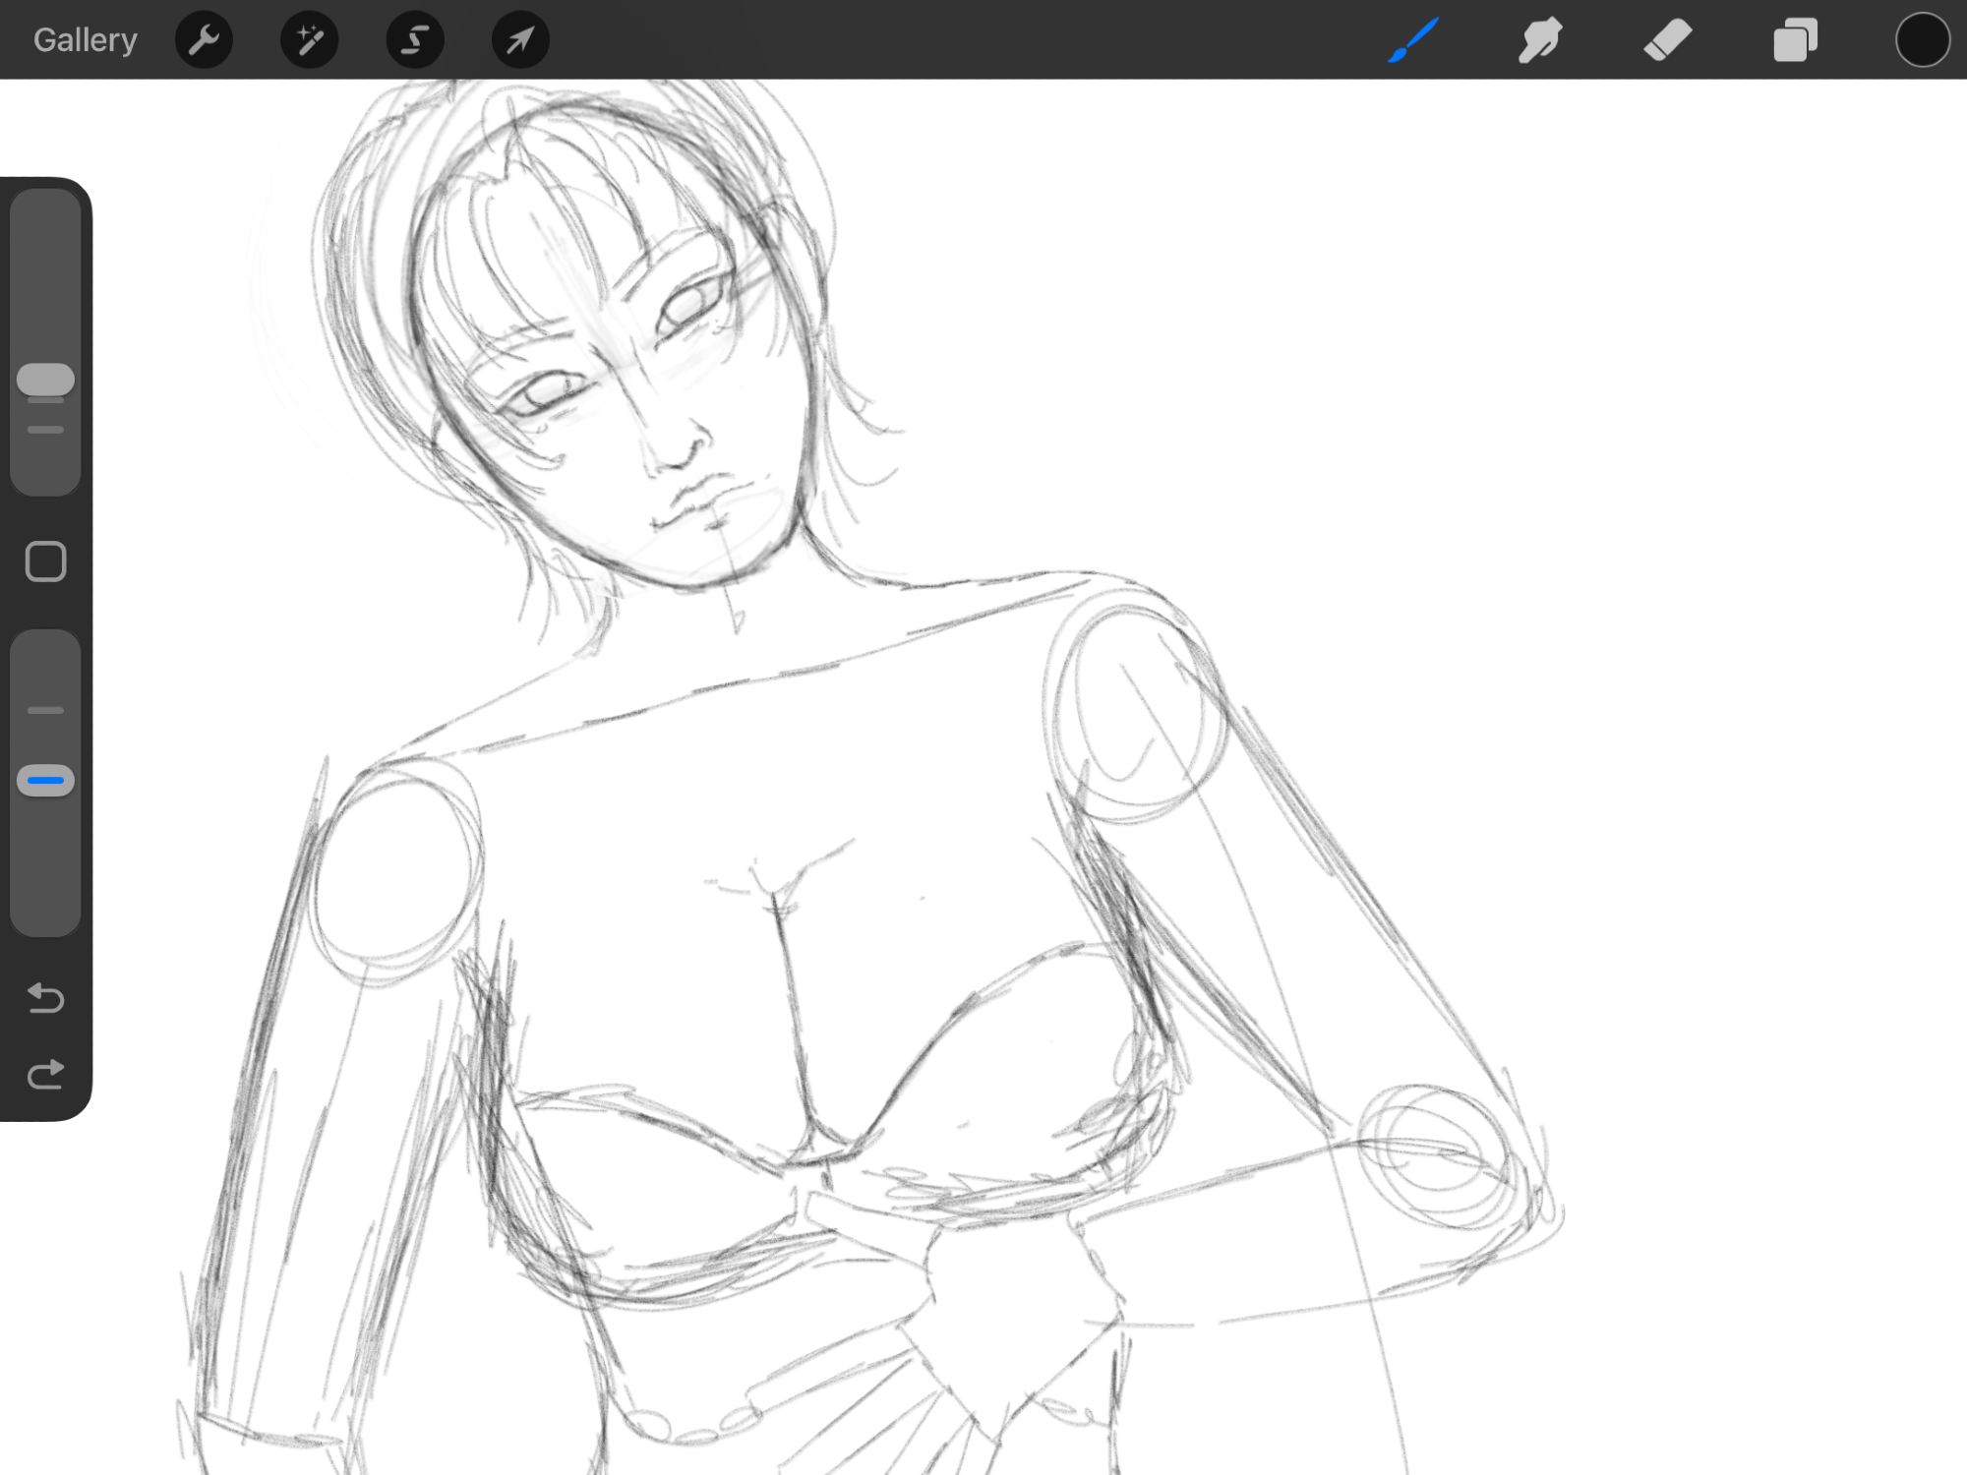The image size is (1967, 1475).
Task: Click the size slider notch mark below handle
Action: [45, 430]
